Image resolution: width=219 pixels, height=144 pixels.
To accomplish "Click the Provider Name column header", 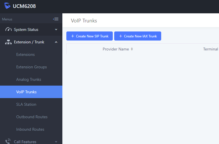I will 116,49.
